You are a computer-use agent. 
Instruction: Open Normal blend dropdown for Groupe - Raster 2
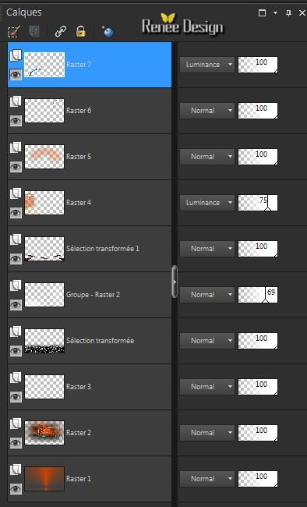[206, 295]
